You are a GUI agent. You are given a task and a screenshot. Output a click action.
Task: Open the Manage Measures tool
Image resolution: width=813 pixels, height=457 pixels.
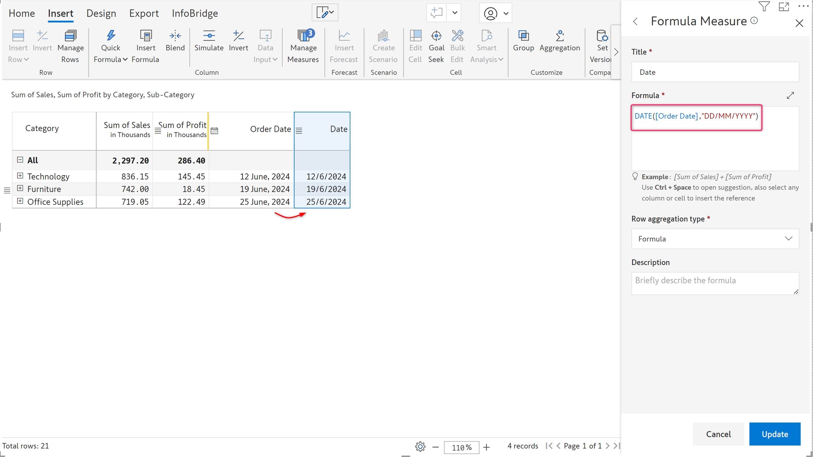click(303, 46)
